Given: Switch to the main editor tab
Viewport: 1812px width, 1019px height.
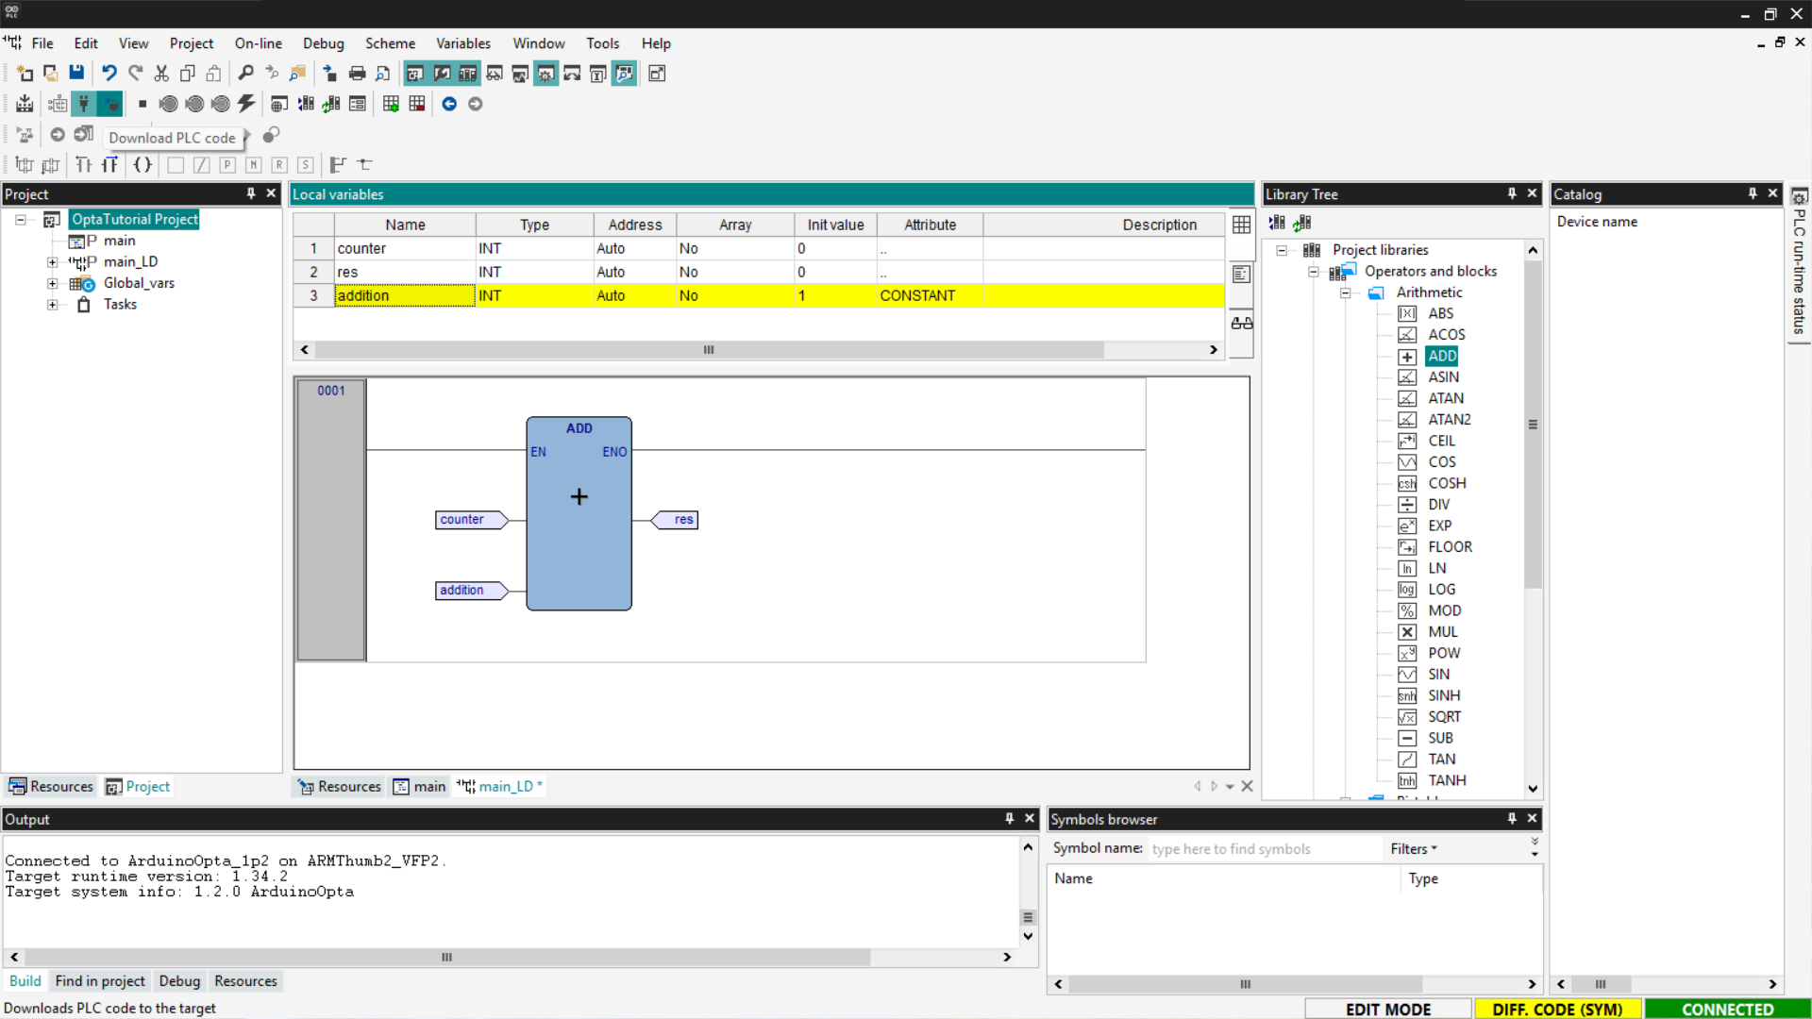Looking at the screenshot, I should tap(420, 787).
